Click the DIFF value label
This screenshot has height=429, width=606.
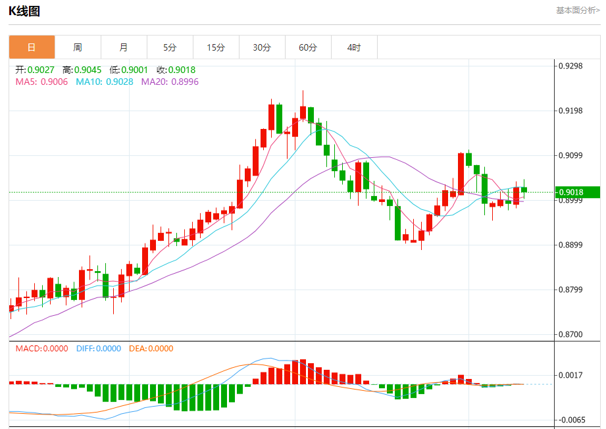click(x=99, y=349)
